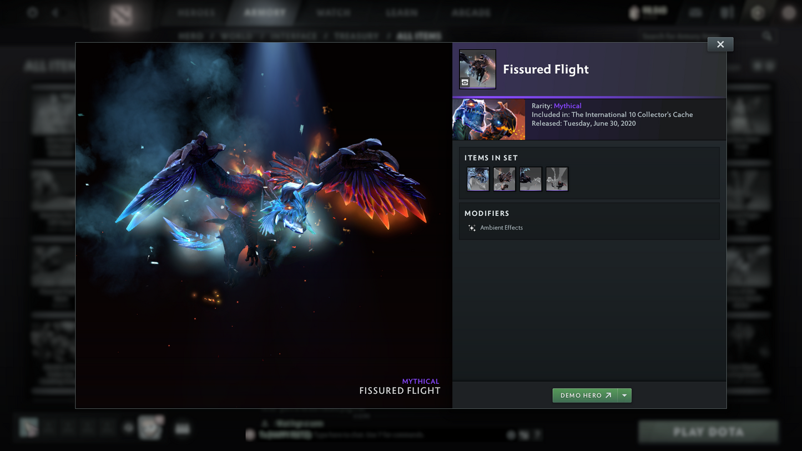Open the blurred Learn tab
Screen dimensions: 802x451
(402, 13)
